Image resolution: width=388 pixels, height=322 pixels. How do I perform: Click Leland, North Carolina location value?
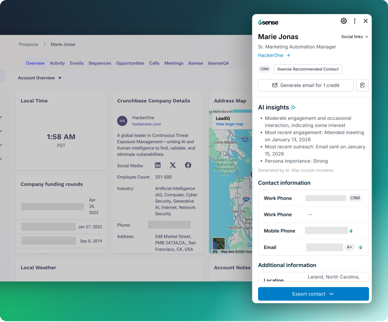coord(334,277)
